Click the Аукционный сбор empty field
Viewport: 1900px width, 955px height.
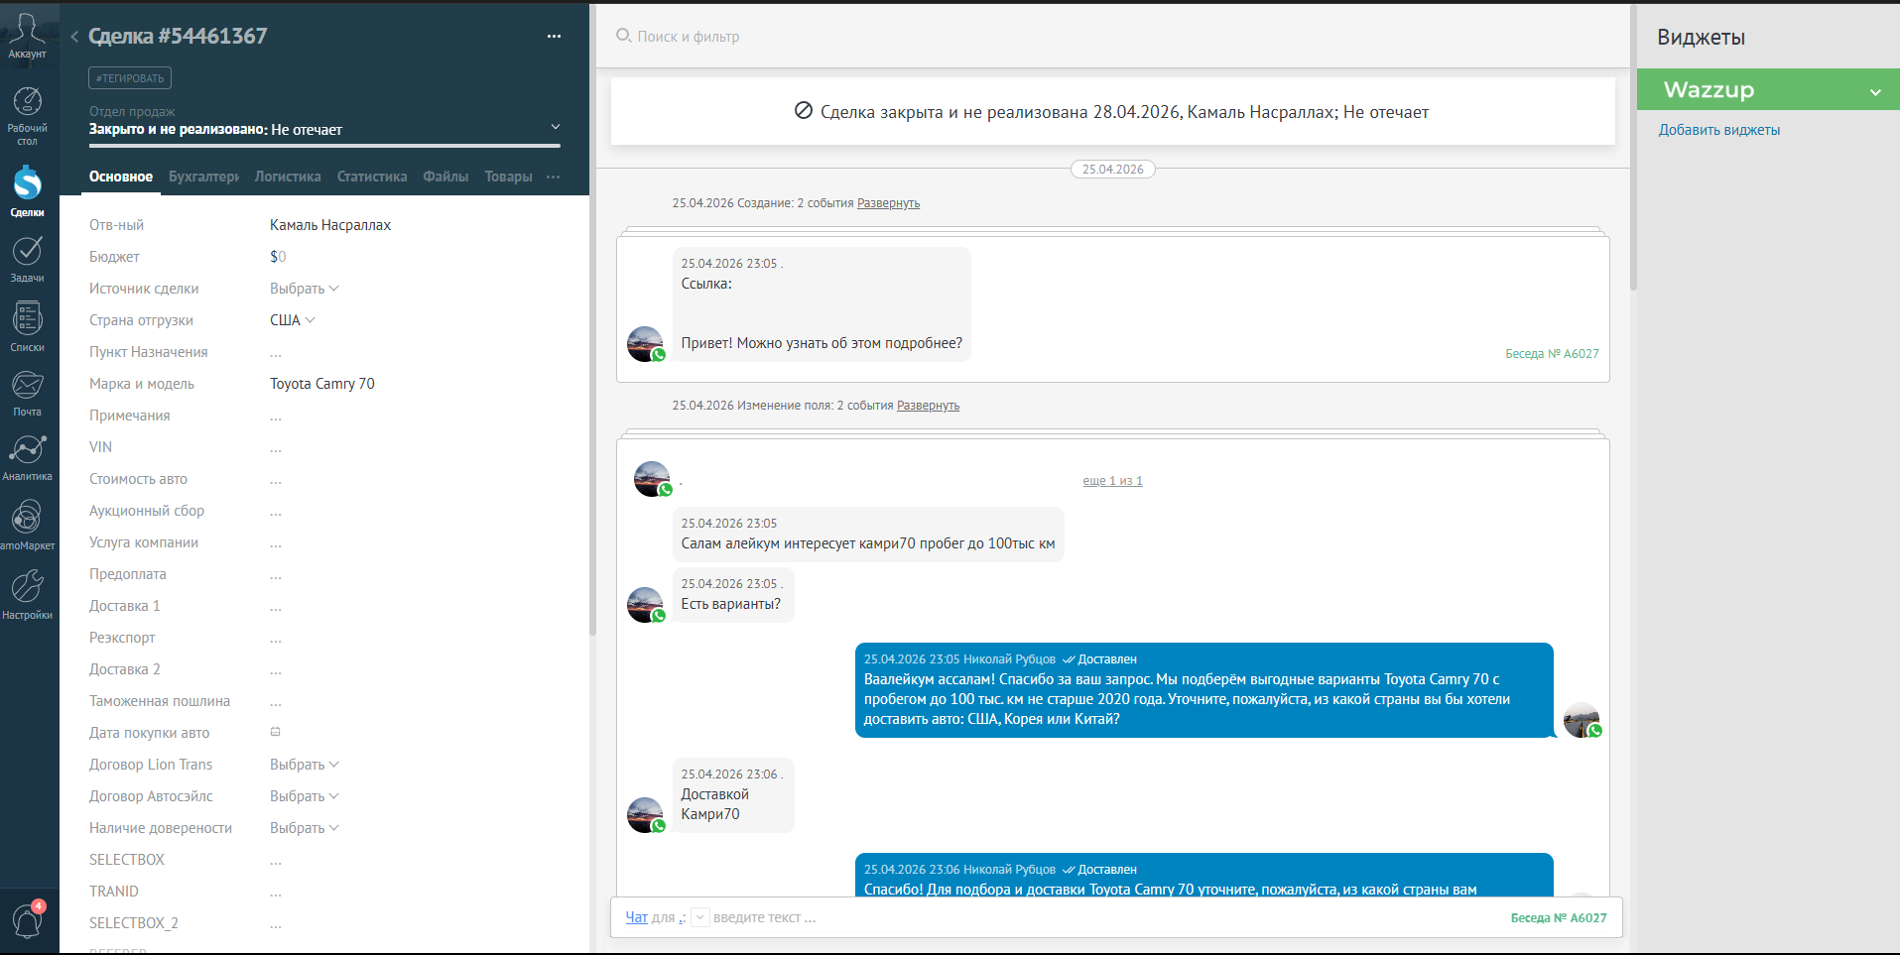pos(276,512)
